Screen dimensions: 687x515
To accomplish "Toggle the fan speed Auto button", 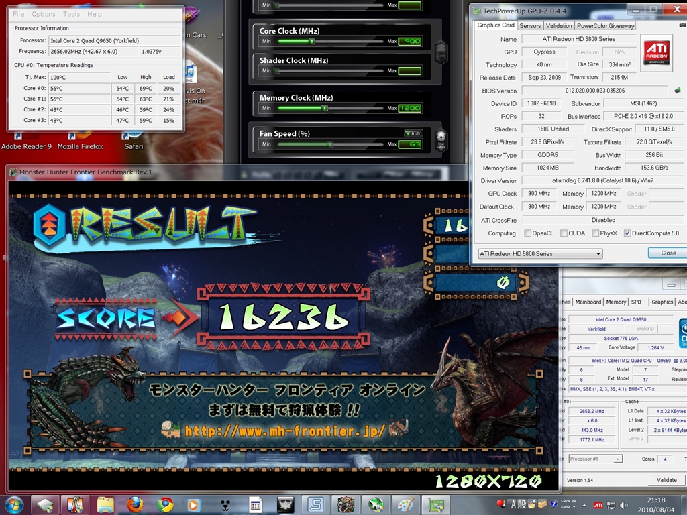I will [x=413, y=133].
